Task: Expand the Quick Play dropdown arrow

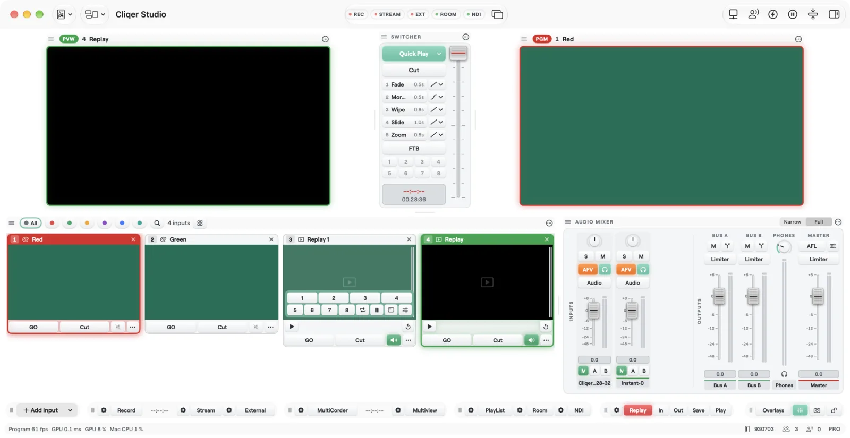Action: coord(439,54)
